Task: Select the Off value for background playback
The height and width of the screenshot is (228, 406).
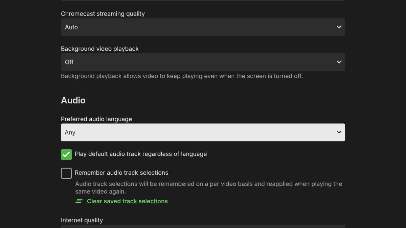Action: point(69,62)
